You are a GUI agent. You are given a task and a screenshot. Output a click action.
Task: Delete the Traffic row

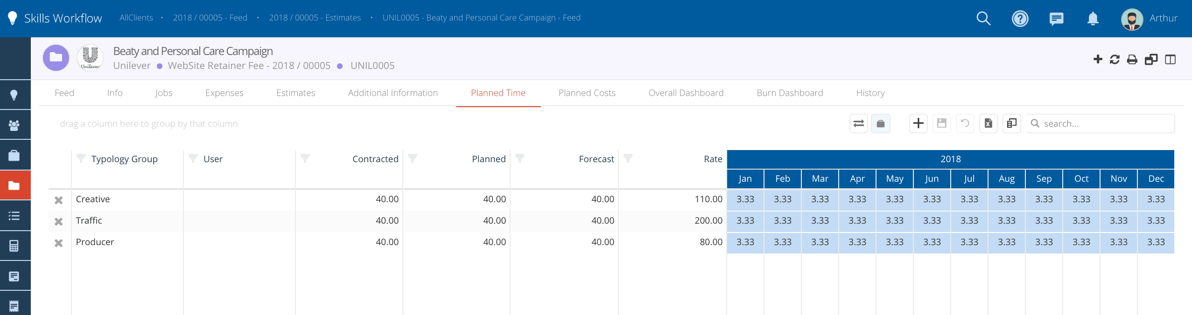coord(59,221)
